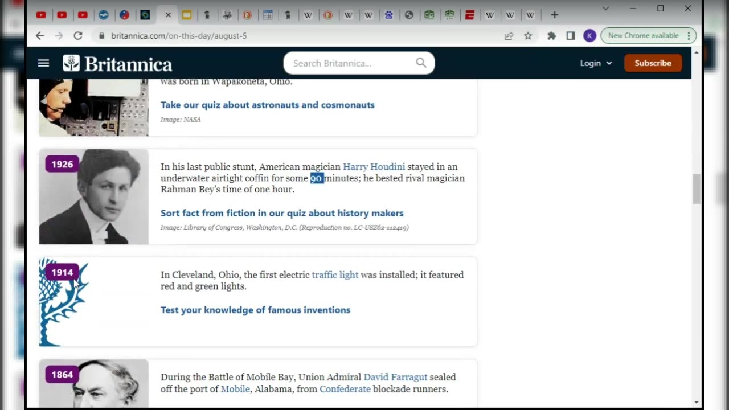This screenshot has width=729, height=410.
Task: Switch to the leftmost YouTube tab
Action: [x=41, y=15]
